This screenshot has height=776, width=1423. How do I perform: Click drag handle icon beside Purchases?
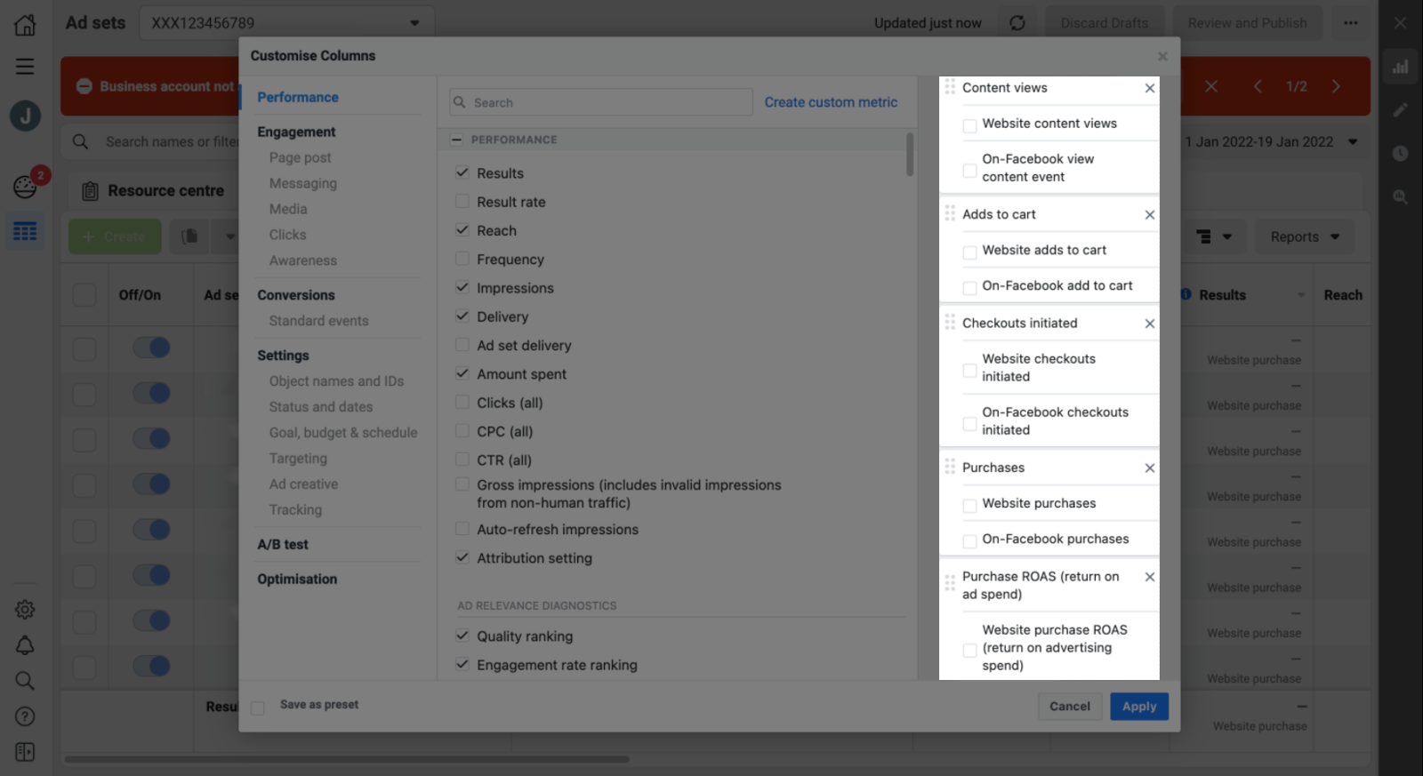coord(950,468)
